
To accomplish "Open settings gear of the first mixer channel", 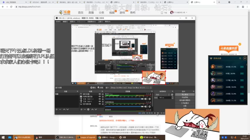I will click(150, 99).
